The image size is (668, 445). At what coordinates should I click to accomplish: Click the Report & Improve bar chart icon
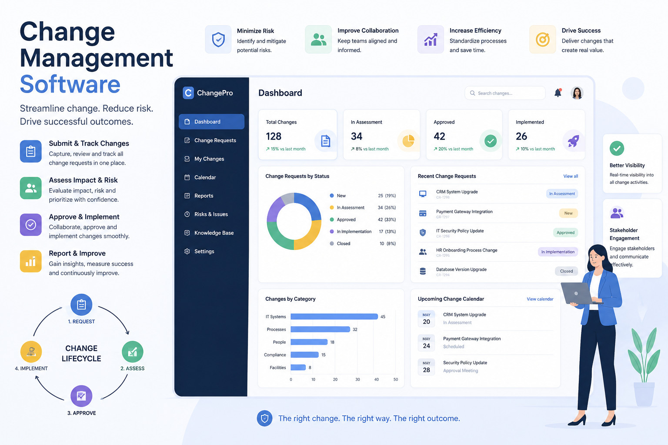coord(31,261)
